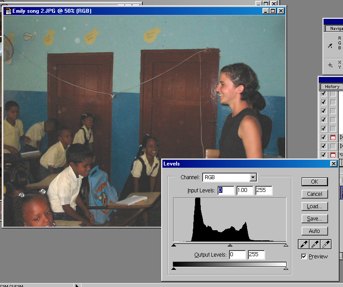Click the white output levels slider triangle

(286, 268)
